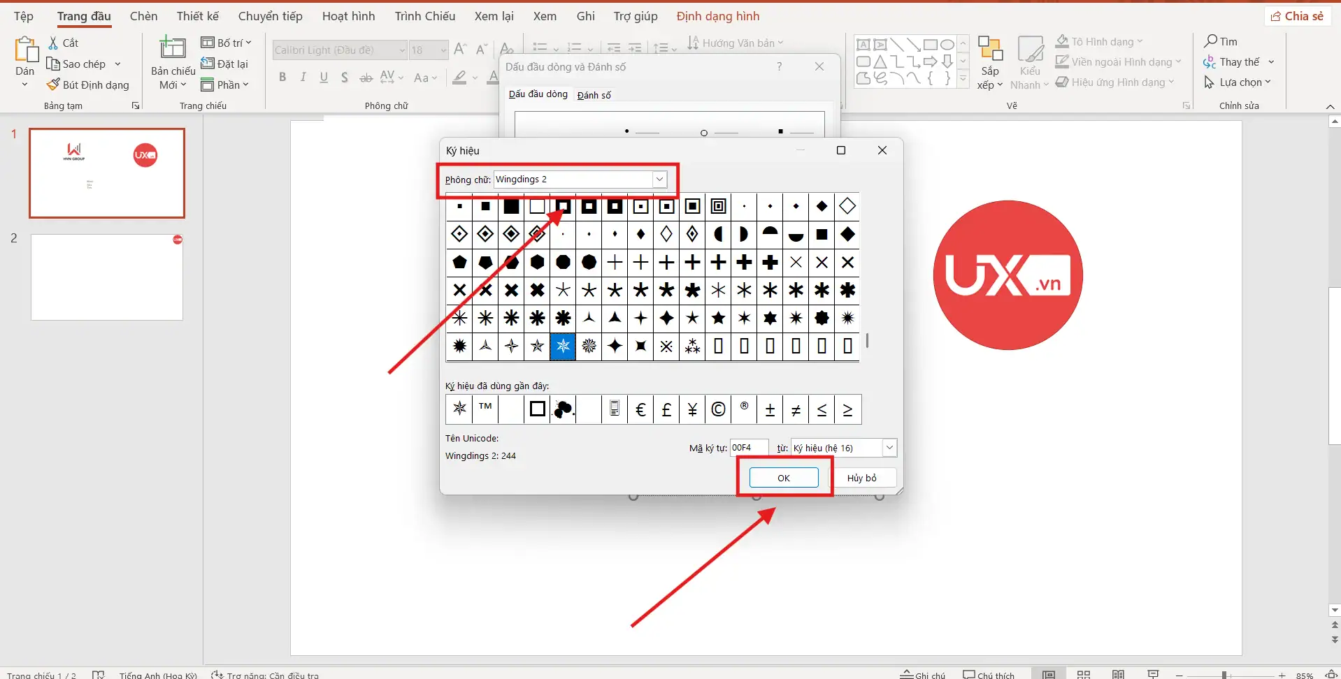Select slide 2 thumbnail
Viewport: 1341px width, 679px height.
pos(107,277)
